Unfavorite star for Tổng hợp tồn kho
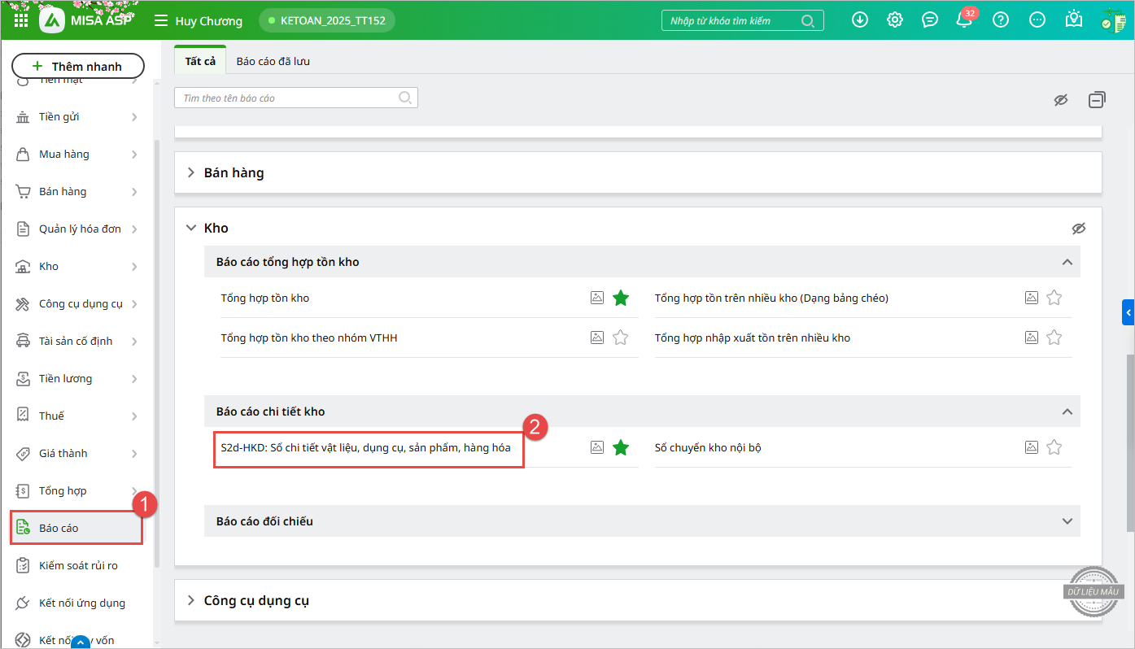The width and height of the screenshot is (1135, 649). pos(621,298)
